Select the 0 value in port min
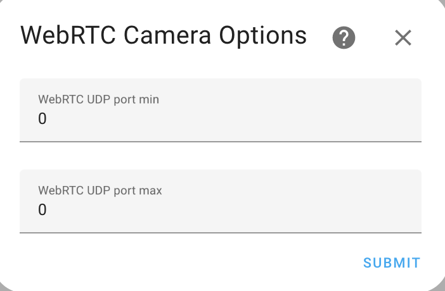 (42, 118)
